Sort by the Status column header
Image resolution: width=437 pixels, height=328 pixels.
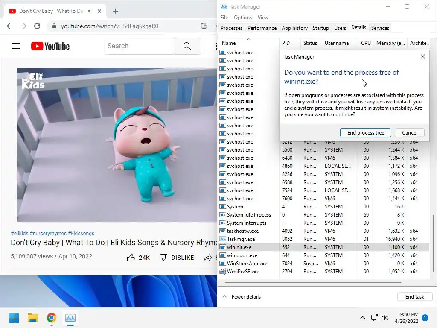(x=311, y=43)
